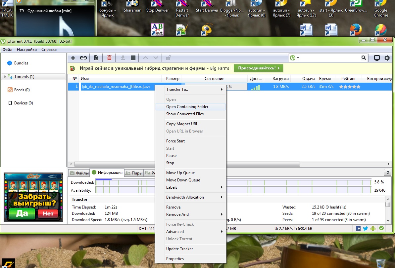Click the Twitter icon in status bar
Image resolution: width=395 pixels, height=268 pixels.
366,228
